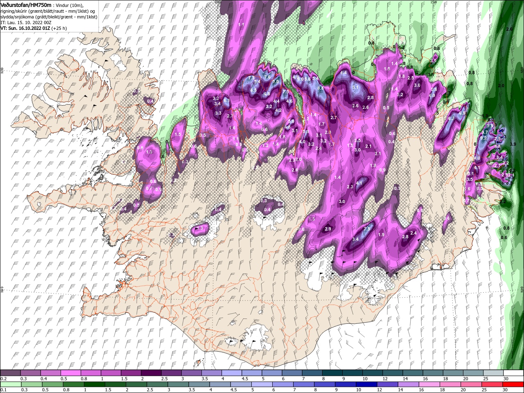Select the snow legend swatch between 12 and 14

click(392, 373)
